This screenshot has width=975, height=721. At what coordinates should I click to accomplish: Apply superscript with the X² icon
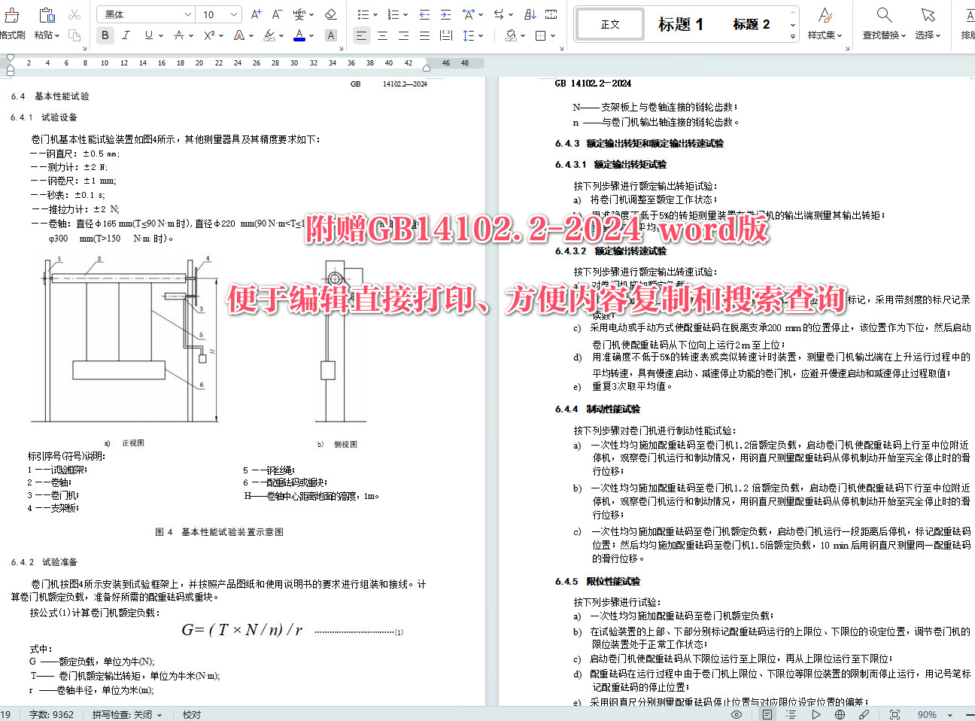click(x=209, y=35)
